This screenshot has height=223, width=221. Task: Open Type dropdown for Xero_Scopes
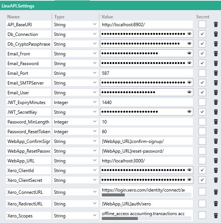(x=75, y=216)
